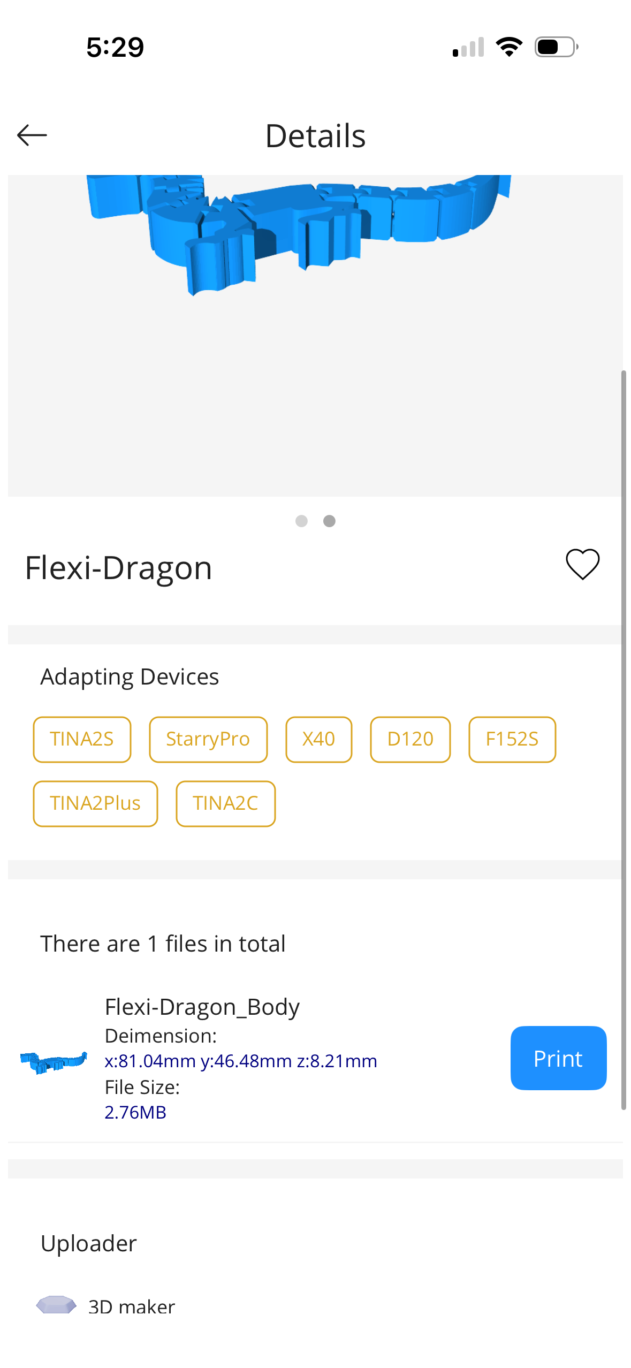This screenshot has width=631, height=1368.
Task: Favorite Flexi-Dragon with the heart icon
Action: 582,565
